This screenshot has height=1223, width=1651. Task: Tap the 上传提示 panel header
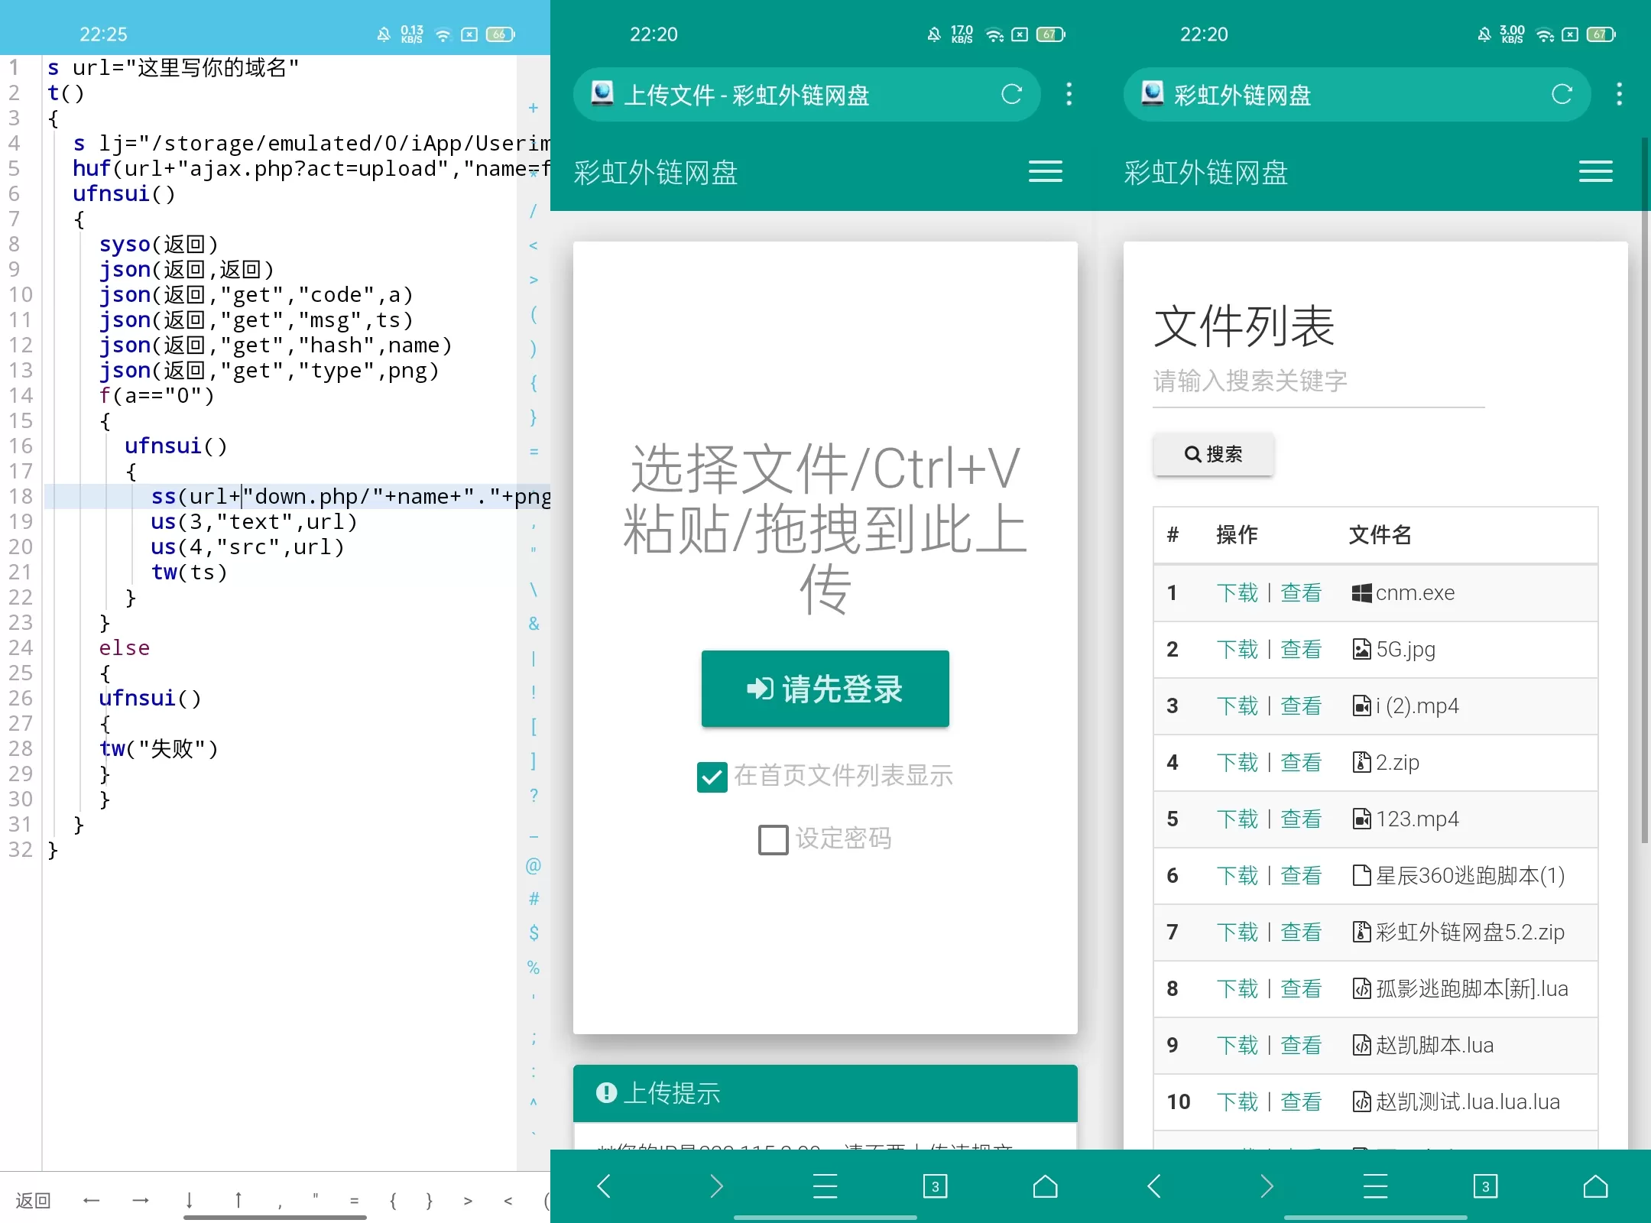[x=825, y=1093]
